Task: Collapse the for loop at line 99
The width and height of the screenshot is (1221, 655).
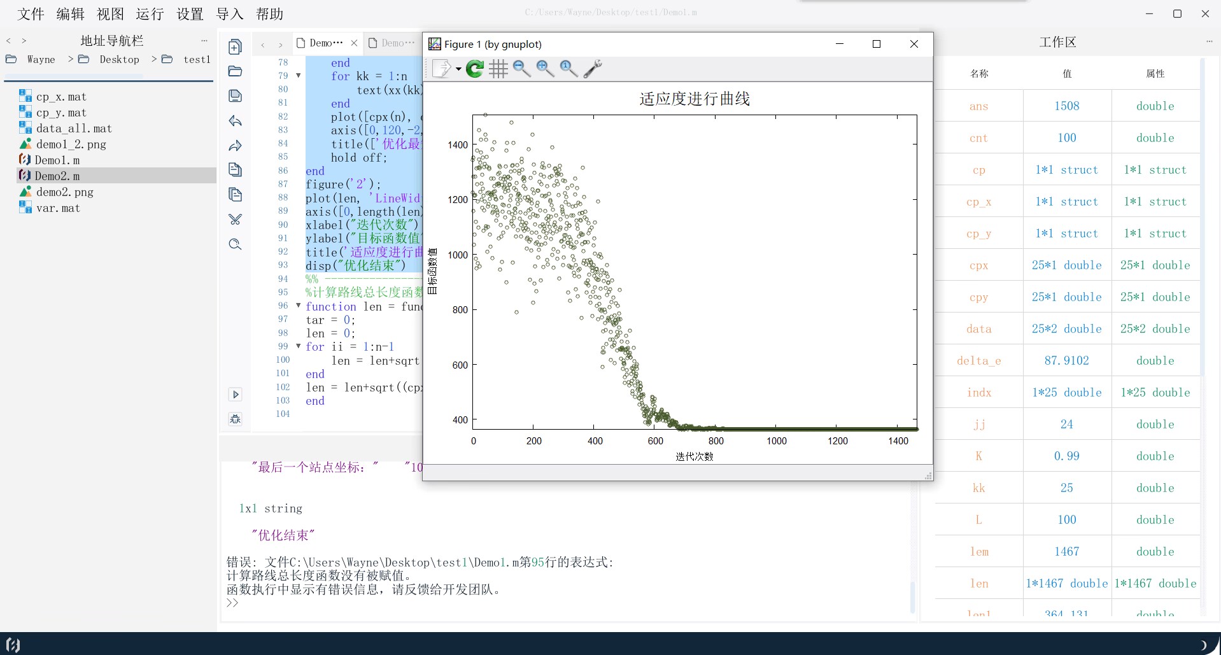Action: pos(298,346)
